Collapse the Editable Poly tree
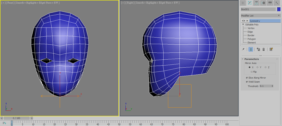The width and height of the screenshot is (282, 126). (x=243, y=25)
